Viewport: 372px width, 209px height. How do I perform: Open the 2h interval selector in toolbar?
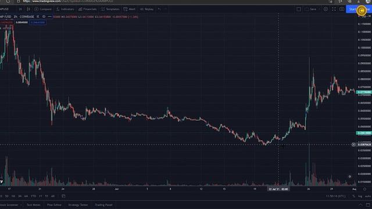point(20,9)
